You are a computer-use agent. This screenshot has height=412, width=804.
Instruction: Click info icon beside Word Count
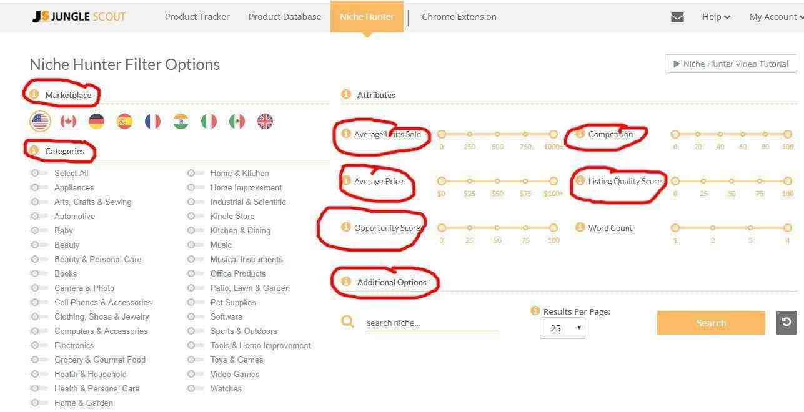pos(580,227)
